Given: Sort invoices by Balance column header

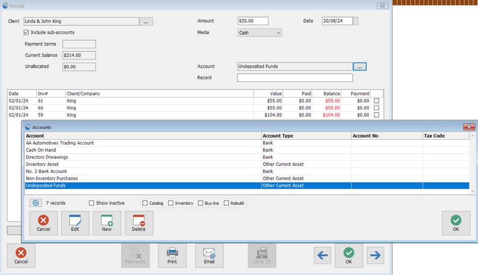Looking at the screenshot, I should pyautogui.click(x=326, y=93).
